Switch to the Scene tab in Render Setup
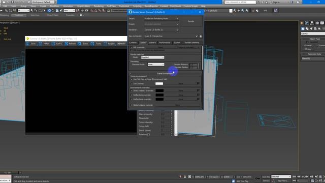The height and width of the screenshot is (183, 325). [143, 43]
